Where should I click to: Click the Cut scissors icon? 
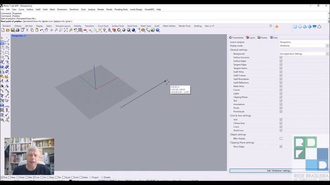click(27, 30)
